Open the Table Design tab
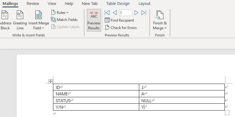 click(x=118, y=4)
